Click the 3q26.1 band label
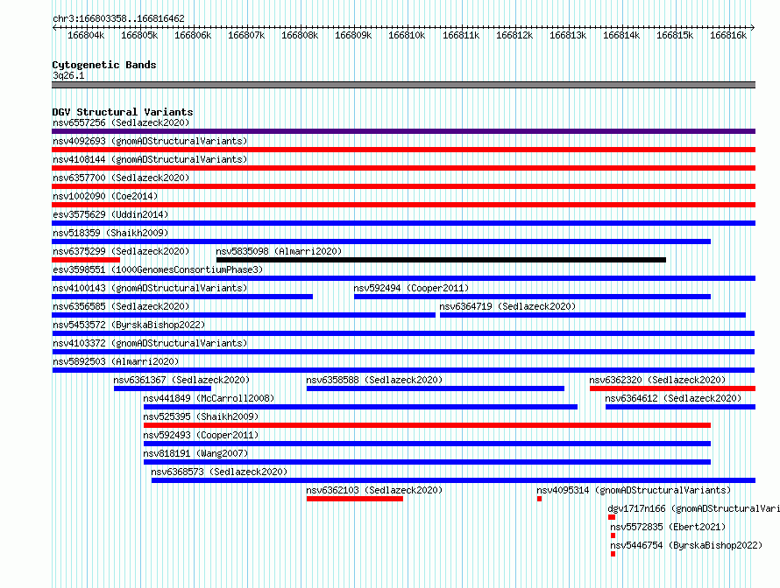Image resolution: width=780 pixels, height=588 pixels. pos(68,75)
